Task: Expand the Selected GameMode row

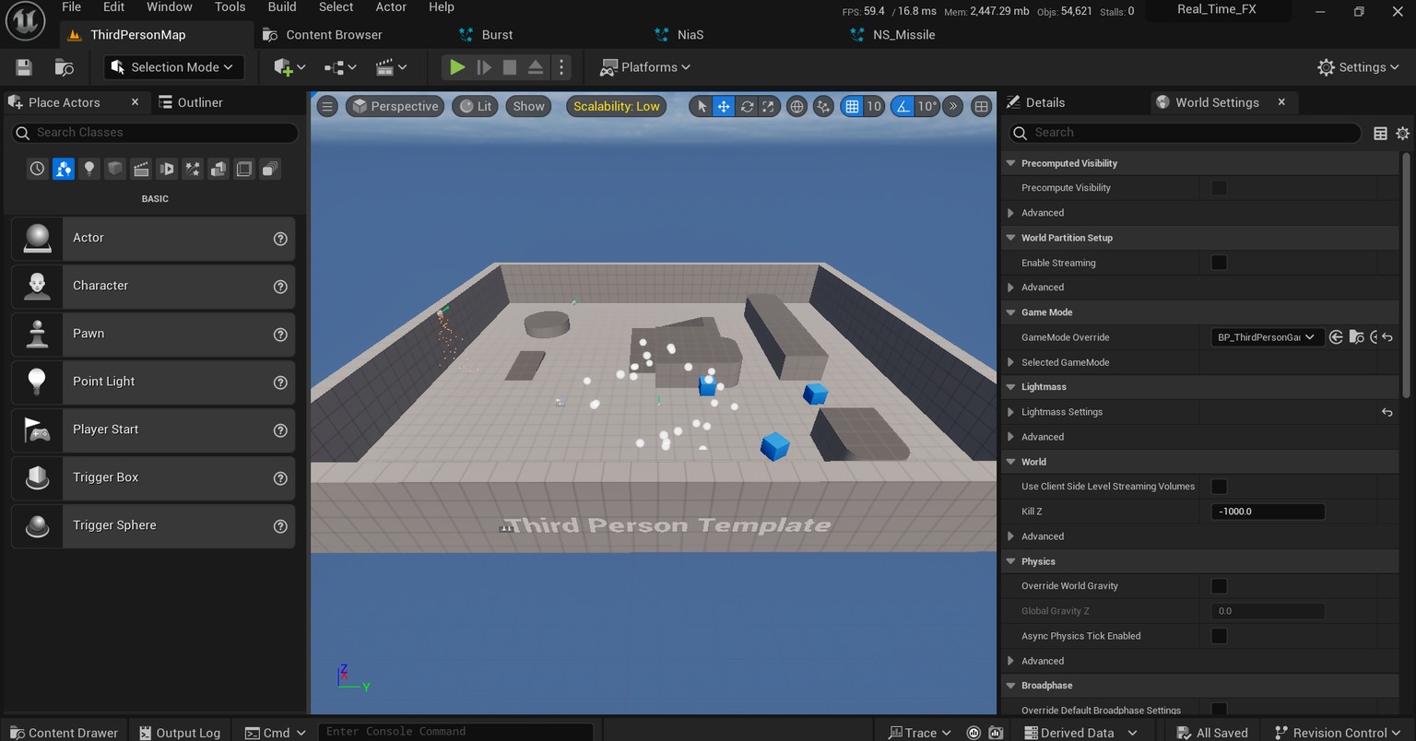Action: [1011, 362]
